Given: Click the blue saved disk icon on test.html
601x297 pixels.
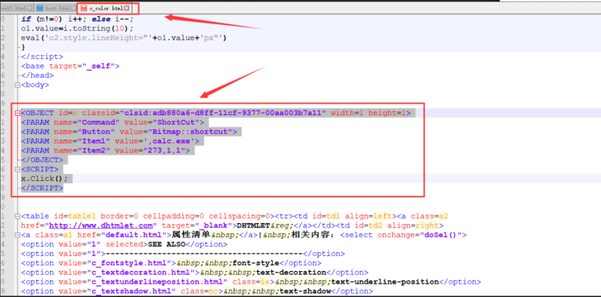Looking at the screenshot, I should [x=40, y=8].
